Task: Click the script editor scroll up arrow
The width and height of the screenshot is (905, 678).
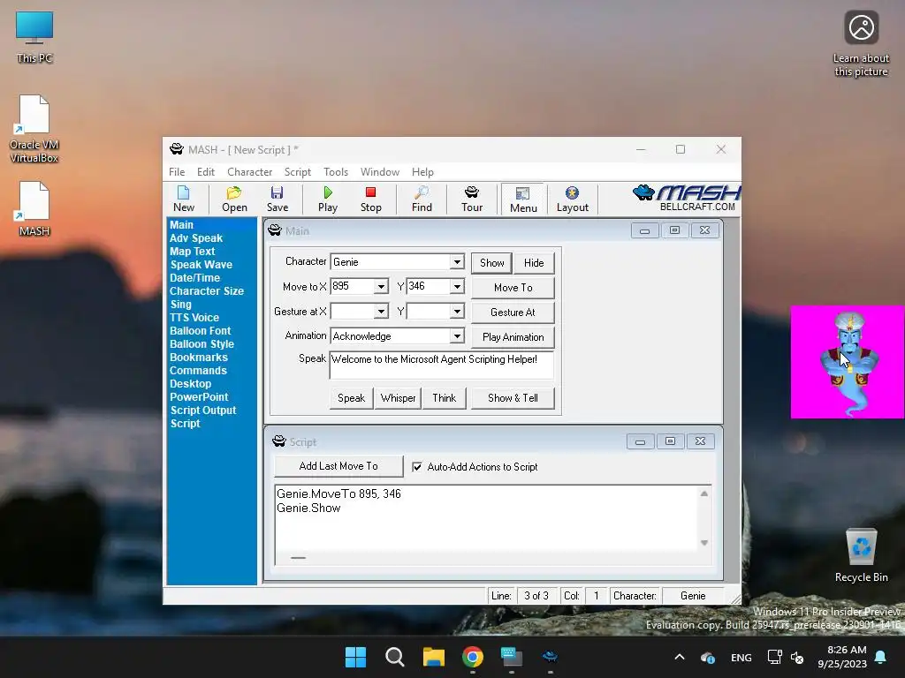Action: pyautogui.click(x=704, y=493)
